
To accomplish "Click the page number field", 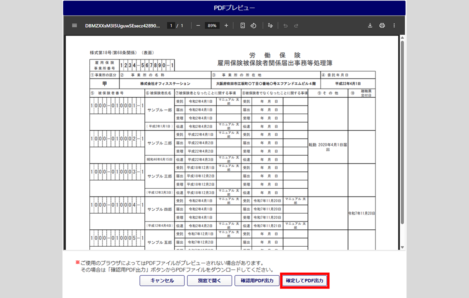I will point(171,26).
